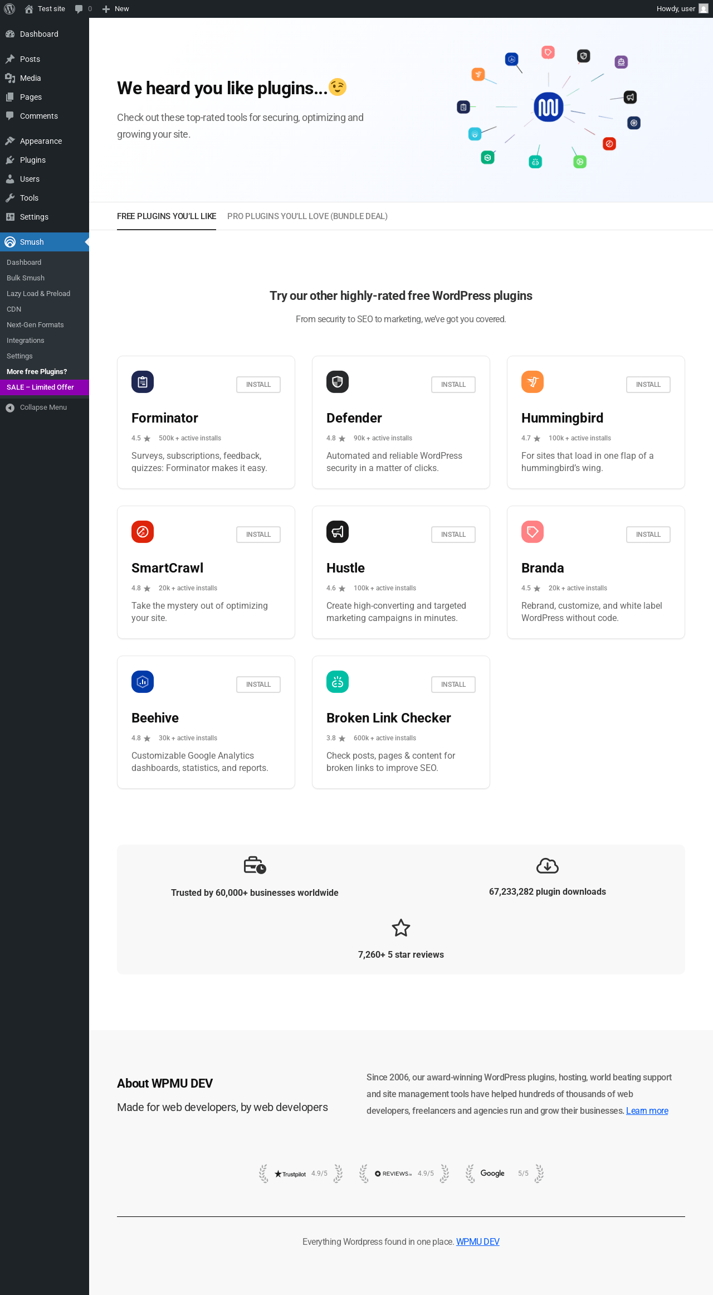
Task: Click the pink Branda plugin icon
Action: tap(533, 532)
